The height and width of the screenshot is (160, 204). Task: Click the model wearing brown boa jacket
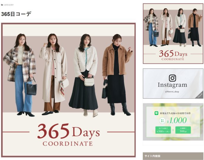[x=117, y=75]
